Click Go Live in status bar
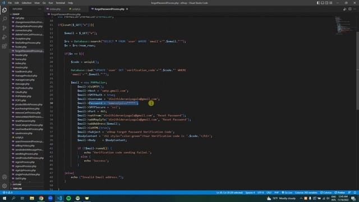Viewport: 359px width, 202px height. point(287,192)
